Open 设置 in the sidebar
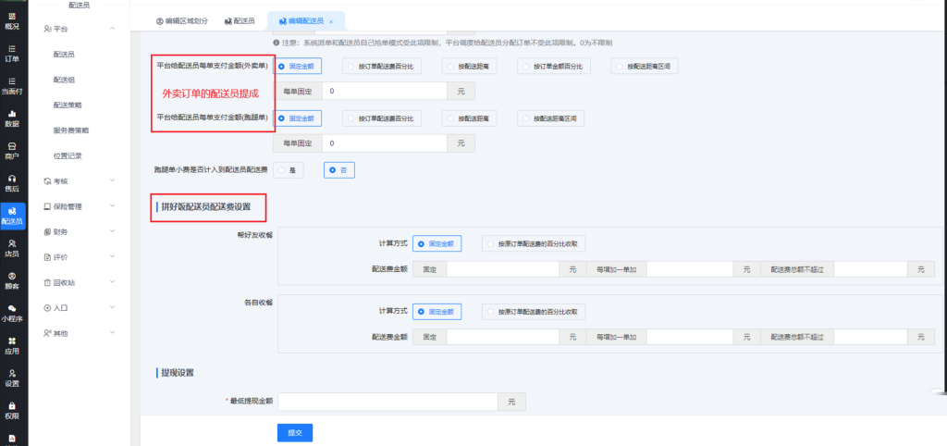The width and height of the screenshot is (947, 446). pos(12,377)
